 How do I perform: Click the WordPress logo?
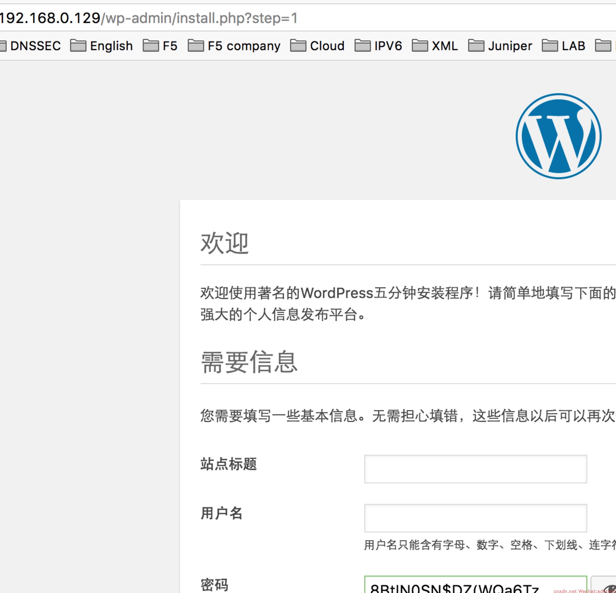tap(558, 136)
